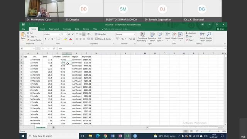
Task: Open the General number format dropdown
Action: (134, 34)
